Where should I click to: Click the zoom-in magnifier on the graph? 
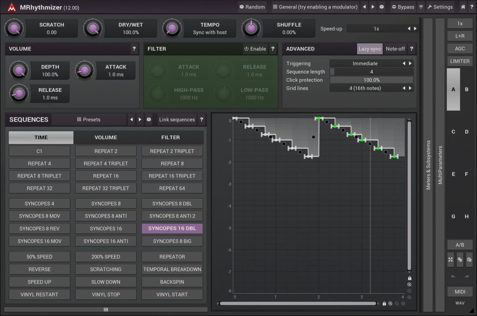(409, 285)
